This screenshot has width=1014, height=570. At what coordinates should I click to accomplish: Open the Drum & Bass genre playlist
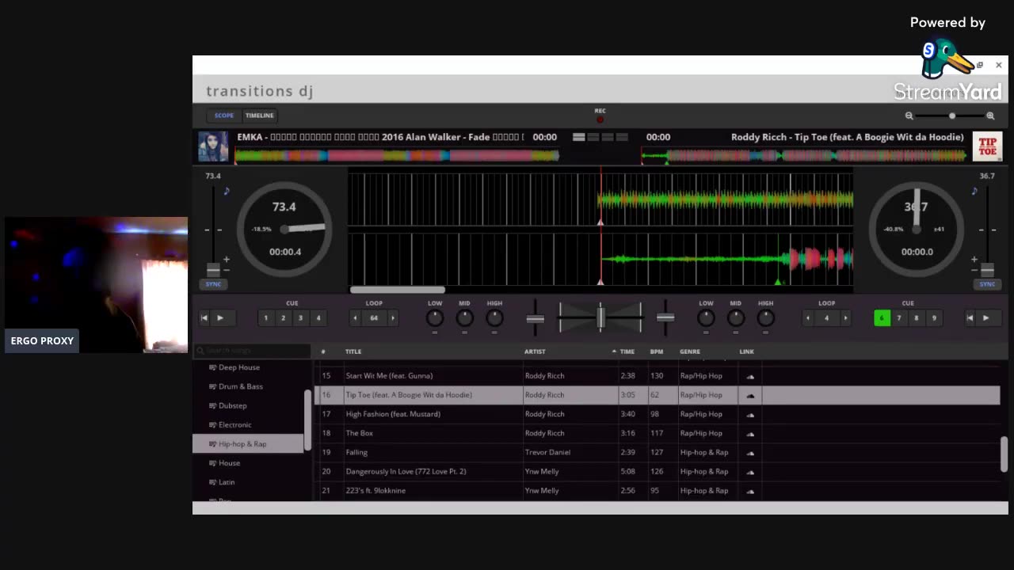click(241, 386)
